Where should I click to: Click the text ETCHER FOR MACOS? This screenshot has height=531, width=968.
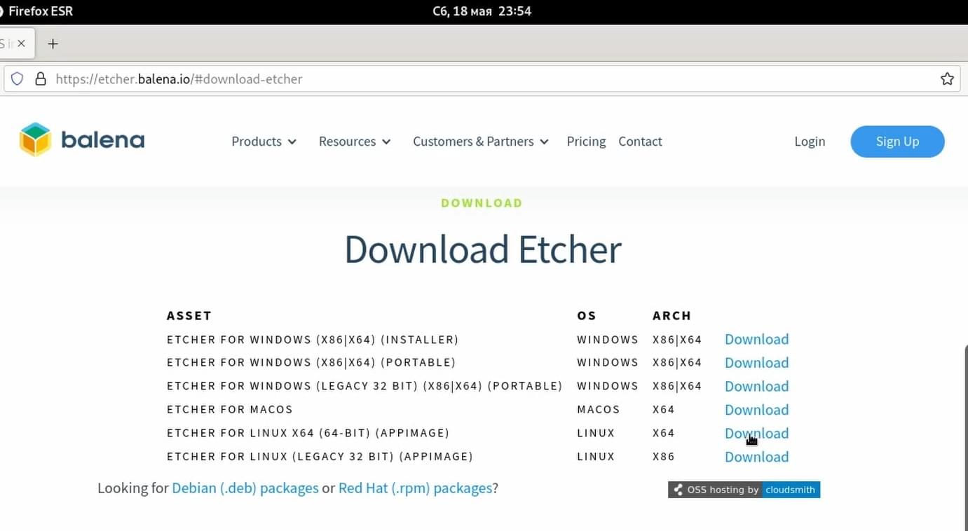(x=230, y=410)
